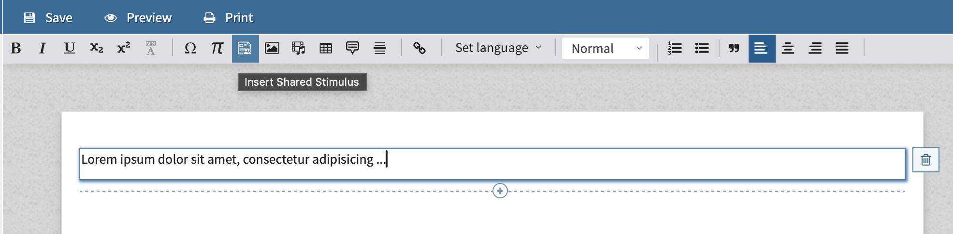
Task: Insert a tooltip using speech bubble icon
Action: point(353,48)
